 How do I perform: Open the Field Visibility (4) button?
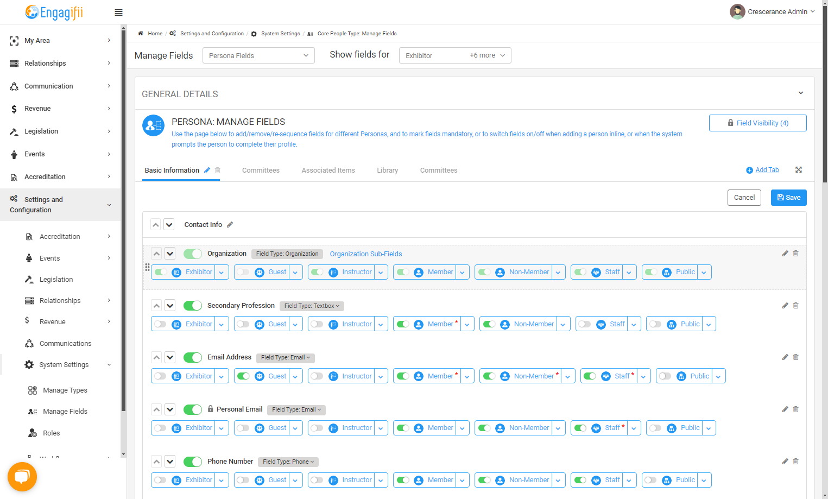pyautogui.click(x=757, y=123)
